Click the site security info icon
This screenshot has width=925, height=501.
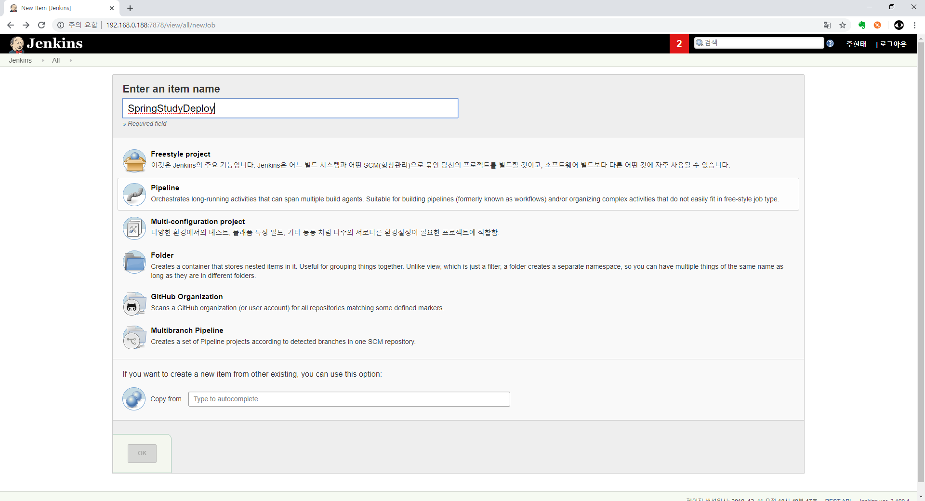(61, 25)
